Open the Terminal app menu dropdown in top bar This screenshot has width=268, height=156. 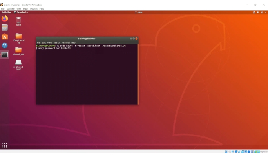click(21, 12)
